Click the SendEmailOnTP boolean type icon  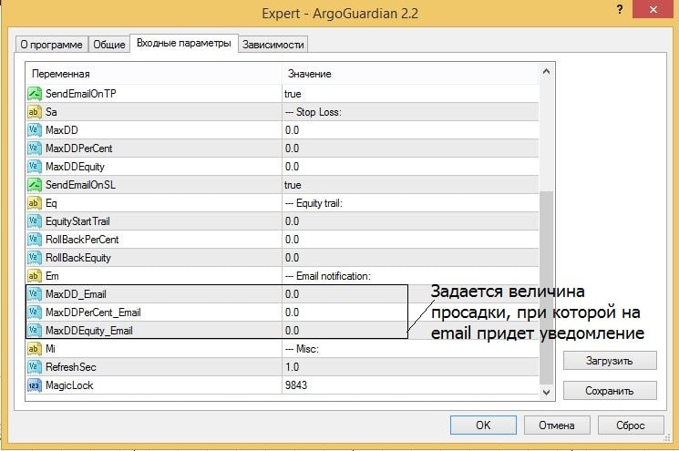click(35, 94)
